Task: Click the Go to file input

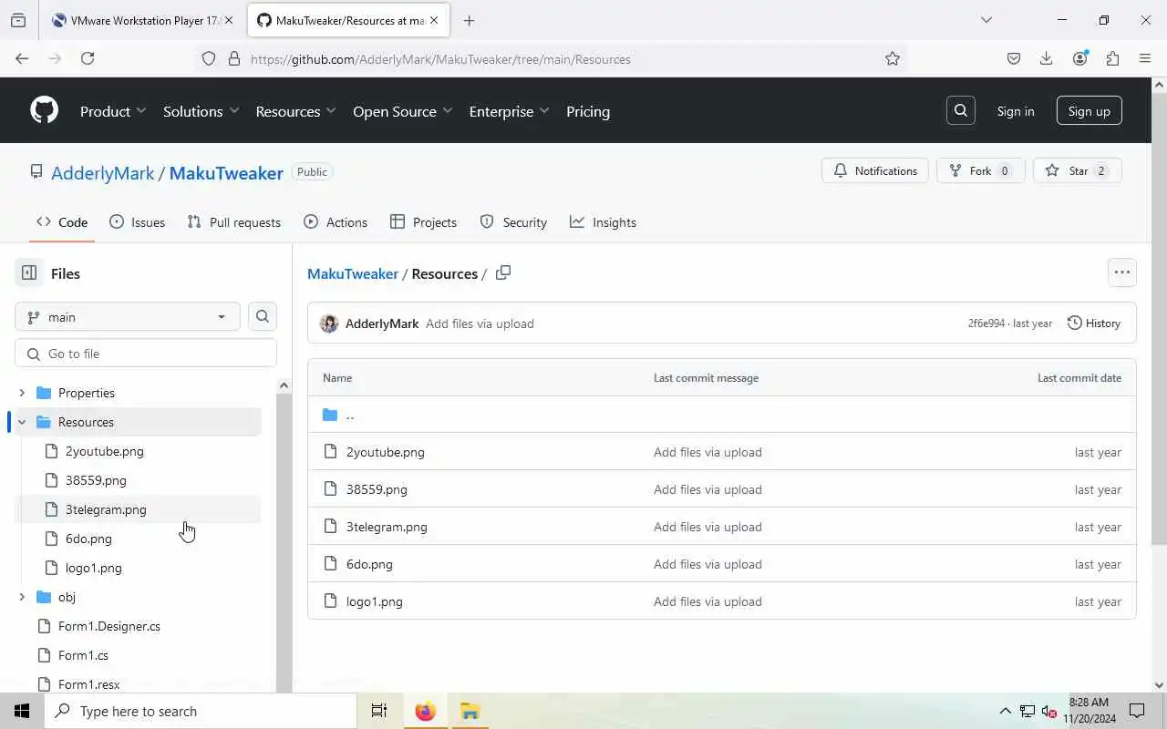Action: tap(146, 354)
